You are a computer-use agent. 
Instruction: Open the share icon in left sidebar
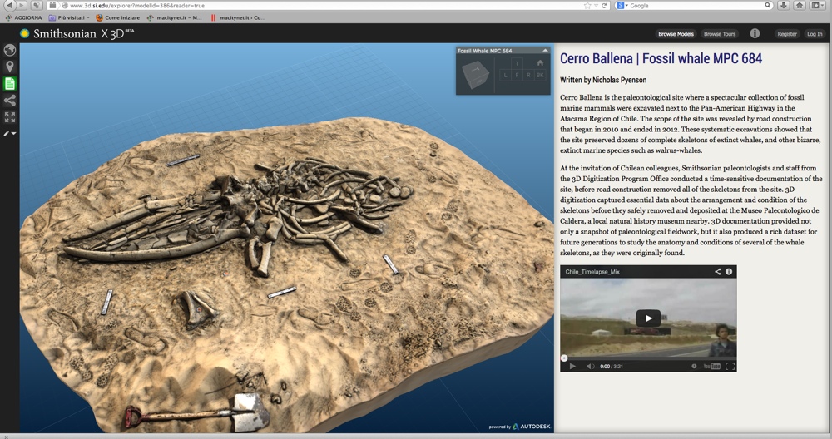click(x=9, y=101)
